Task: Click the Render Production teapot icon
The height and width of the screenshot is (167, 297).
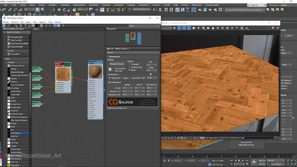Action: click(210, 10)
